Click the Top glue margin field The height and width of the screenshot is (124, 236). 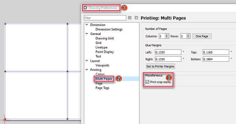(x=216, y=52)
